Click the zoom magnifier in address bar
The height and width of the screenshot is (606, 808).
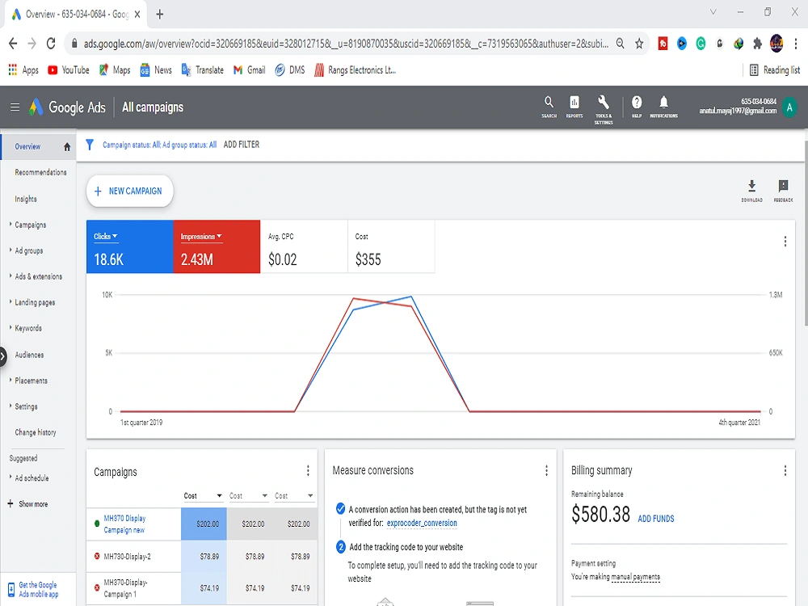621,44
